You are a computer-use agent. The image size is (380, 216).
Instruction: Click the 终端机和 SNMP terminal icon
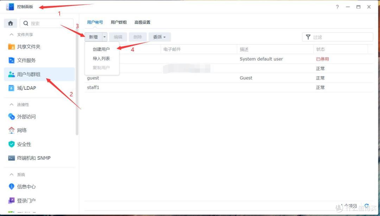point(11,158)
